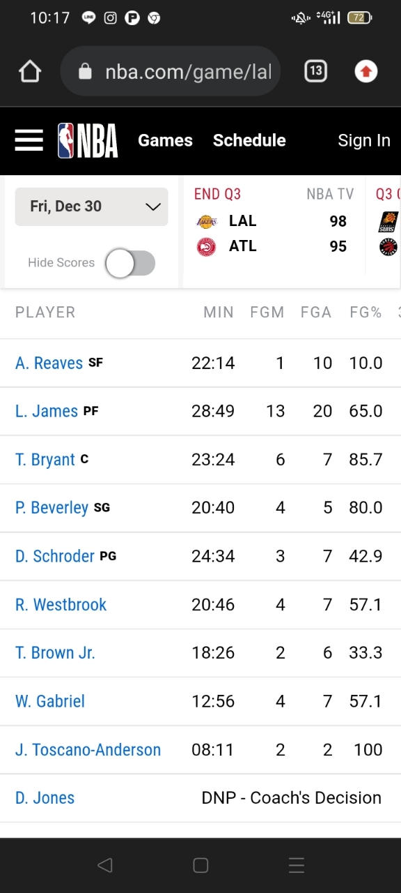
Task: Tap the Android home square button
Action: (200, 866)
